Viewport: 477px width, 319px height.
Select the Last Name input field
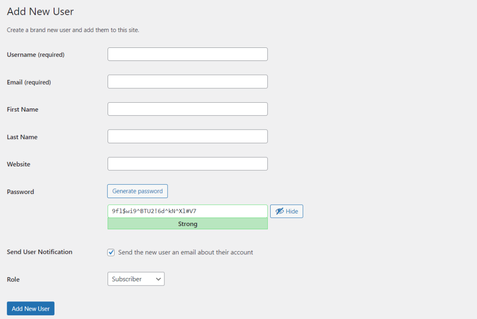click(x=187, y=136)
